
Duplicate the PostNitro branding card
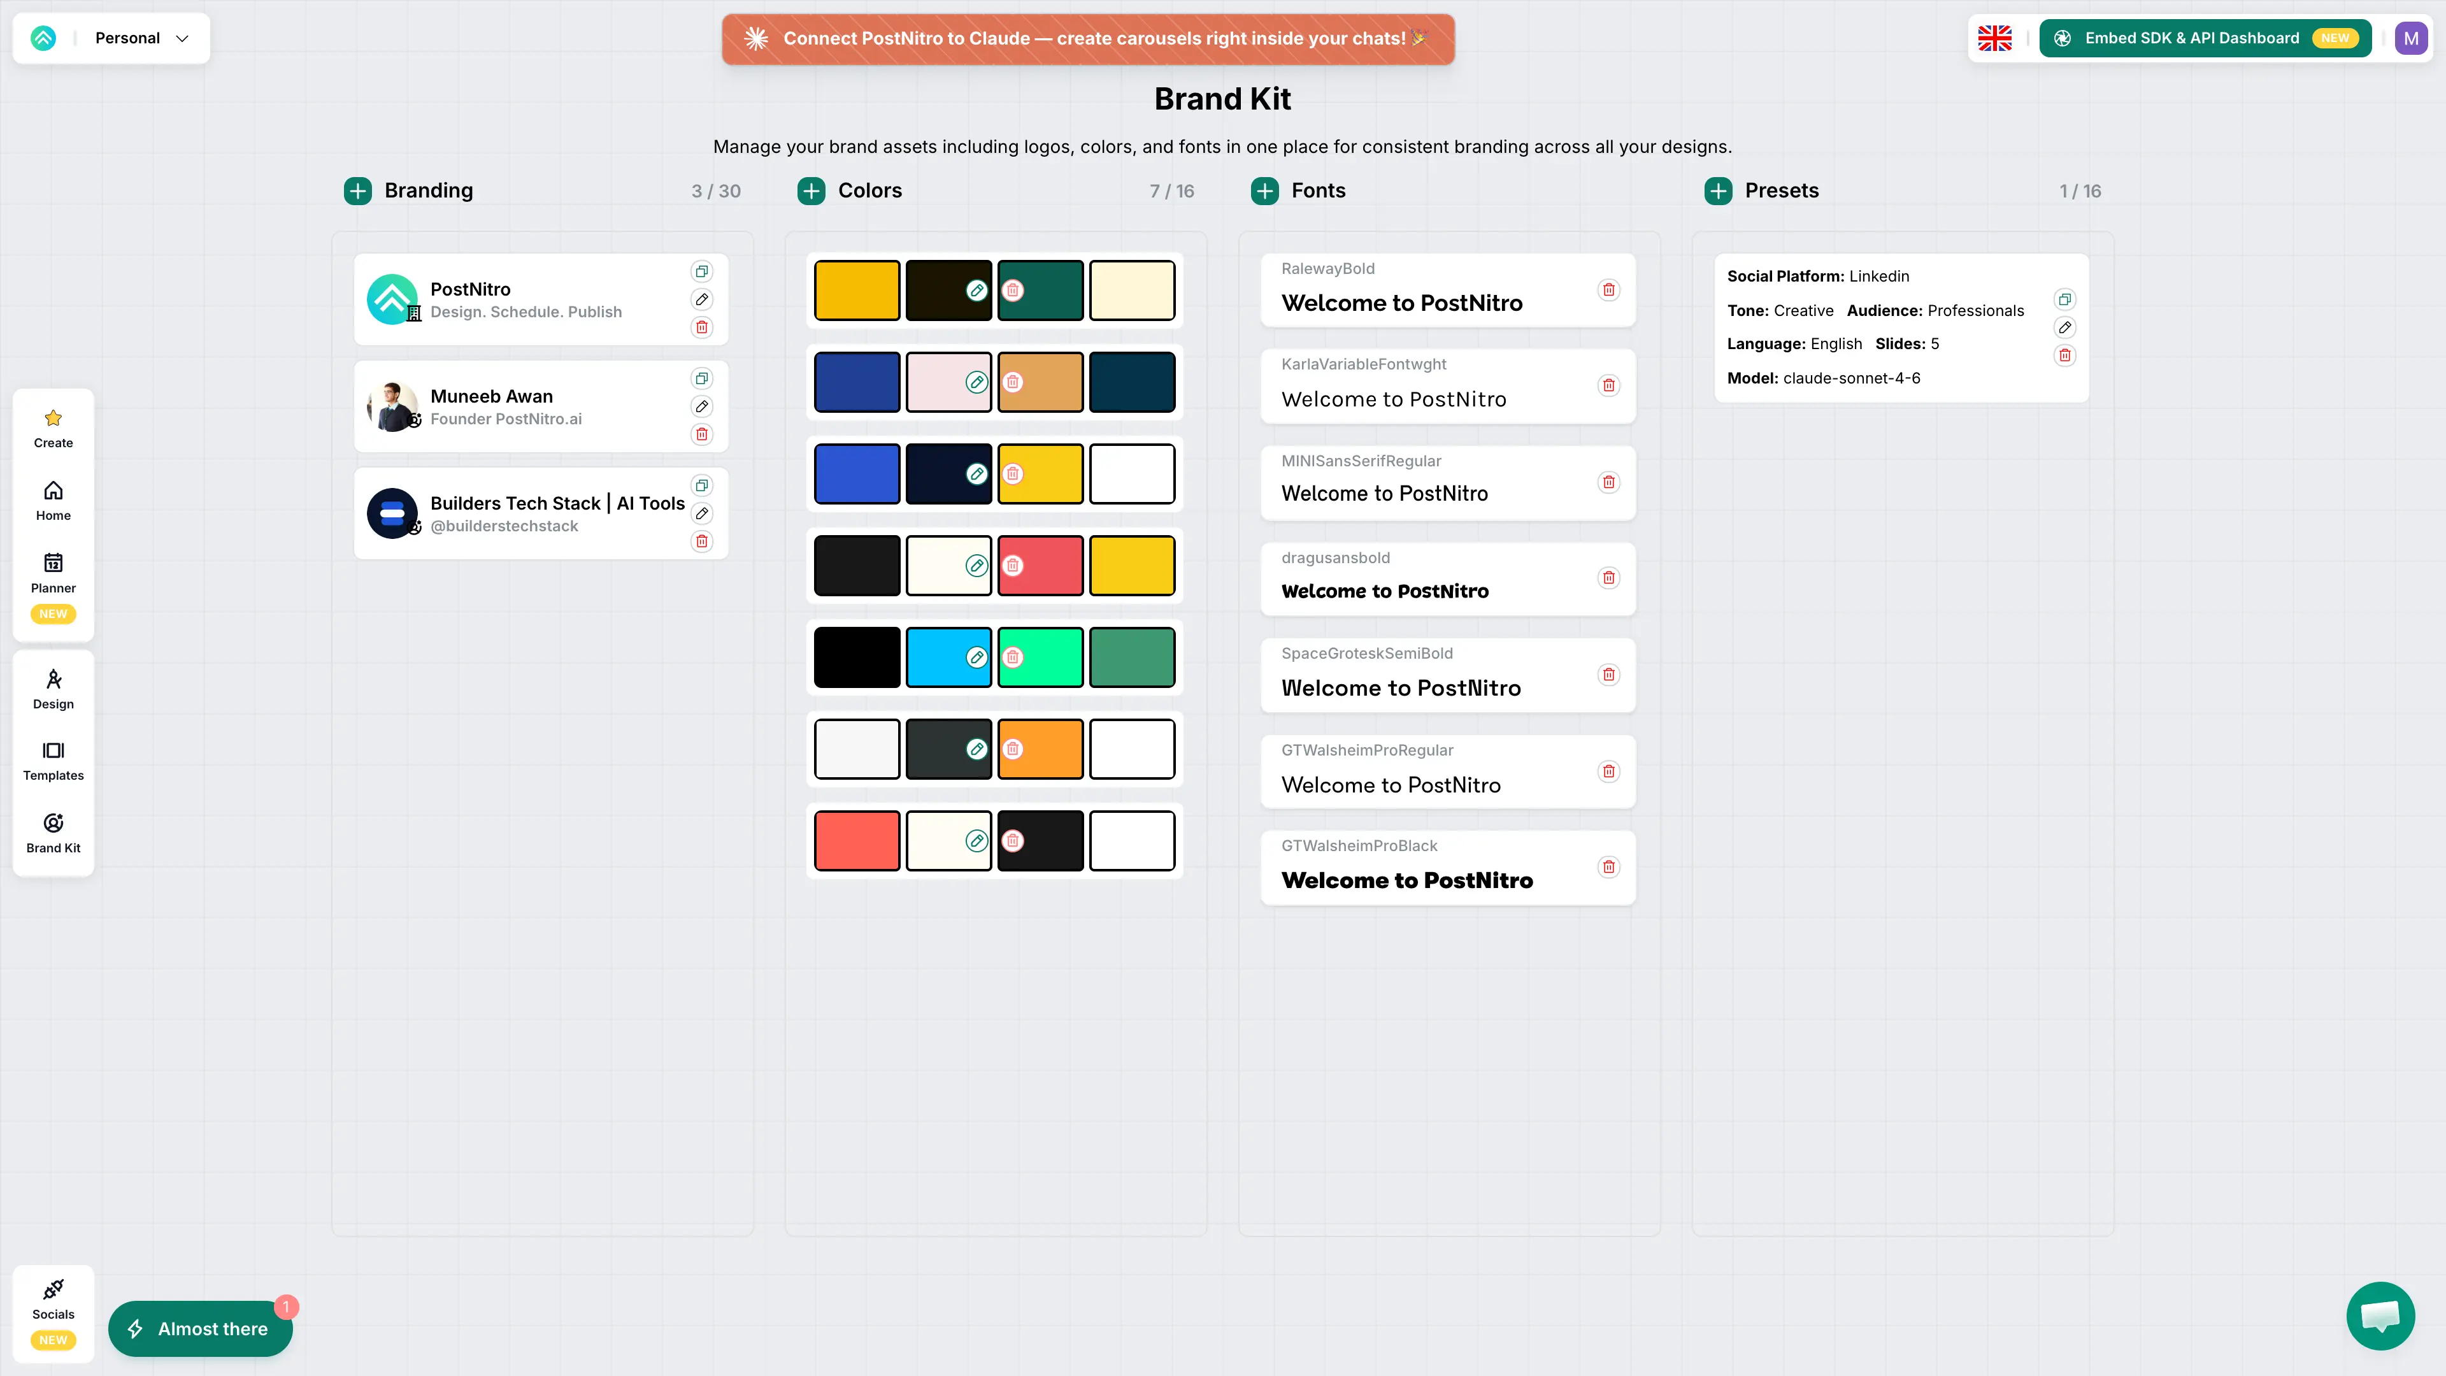click(x=702, y=271)
